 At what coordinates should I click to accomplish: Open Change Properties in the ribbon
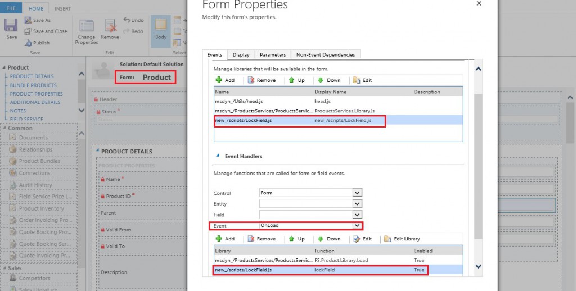click(86, 32)
